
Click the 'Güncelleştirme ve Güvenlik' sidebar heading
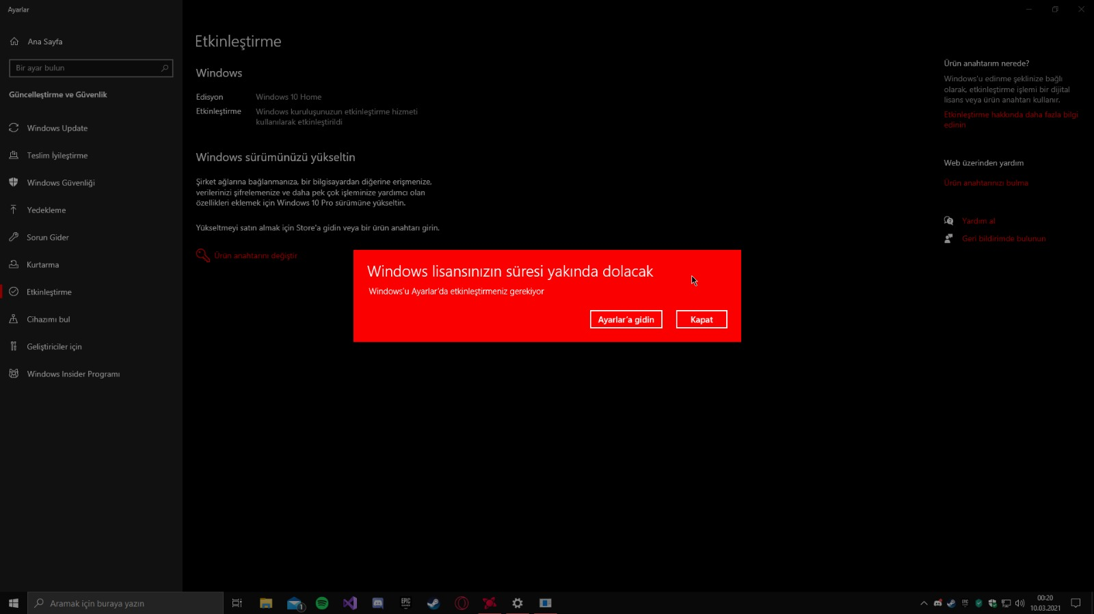coord(58,95)
